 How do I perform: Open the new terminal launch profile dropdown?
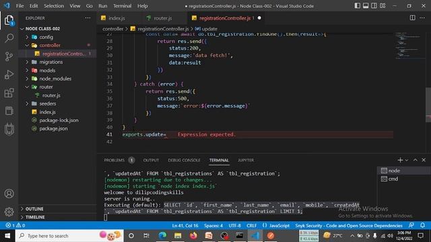(407, 160)
